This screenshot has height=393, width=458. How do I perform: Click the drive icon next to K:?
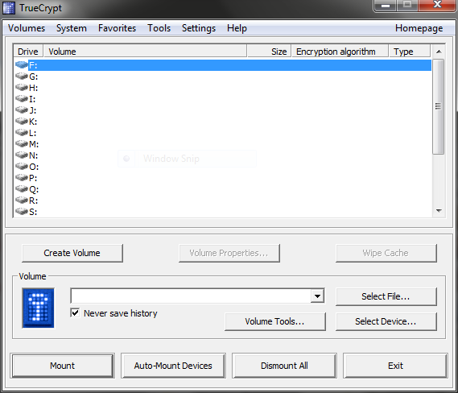22,121
